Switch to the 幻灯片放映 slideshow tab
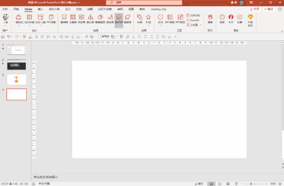 105,9
